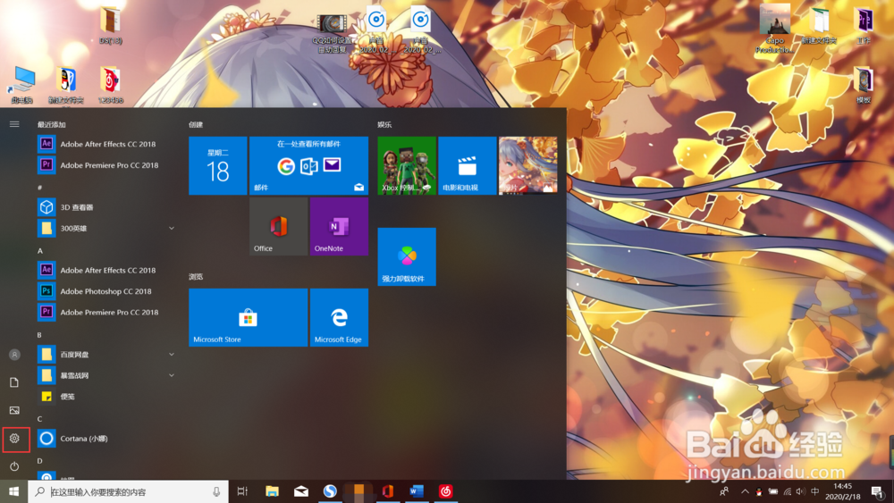Image resolution: width=894 pixels, height=503 pixels.
Task: Click the 浏览 tile group header
Action: pos(196,276)
